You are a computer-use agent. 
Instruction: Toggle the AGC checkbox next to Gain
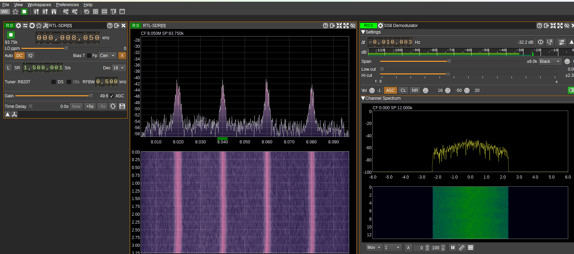tap(112, 96)
